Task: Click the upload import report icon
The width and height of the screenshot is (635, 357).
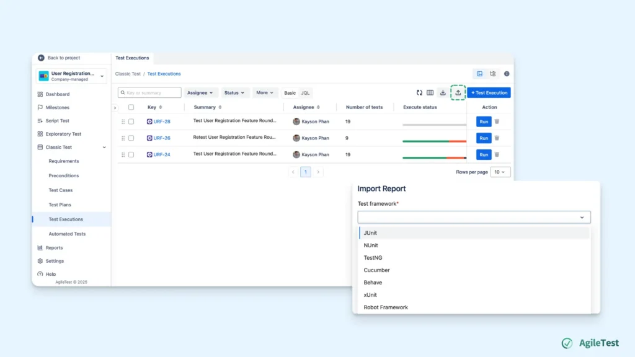Action: (458, 93)
